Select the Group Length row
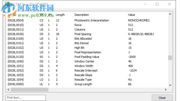181x101 pixels. (x=87, y=84)
